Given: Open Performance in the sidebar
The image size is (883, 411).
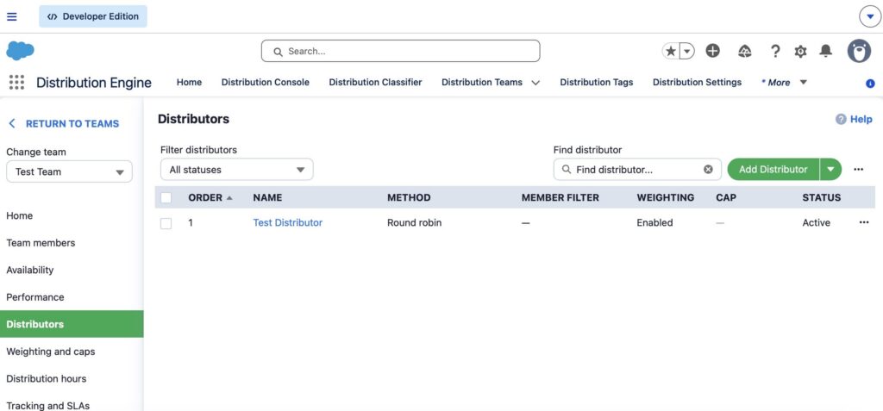Looking at the screenshot, I should [x=34, y=296].
